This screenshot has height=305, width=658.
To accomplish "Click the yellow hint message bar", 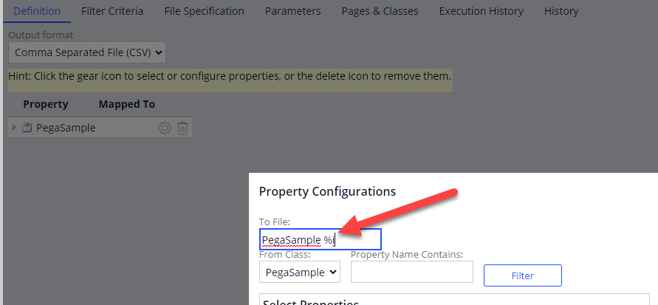I will click(230, 80).
